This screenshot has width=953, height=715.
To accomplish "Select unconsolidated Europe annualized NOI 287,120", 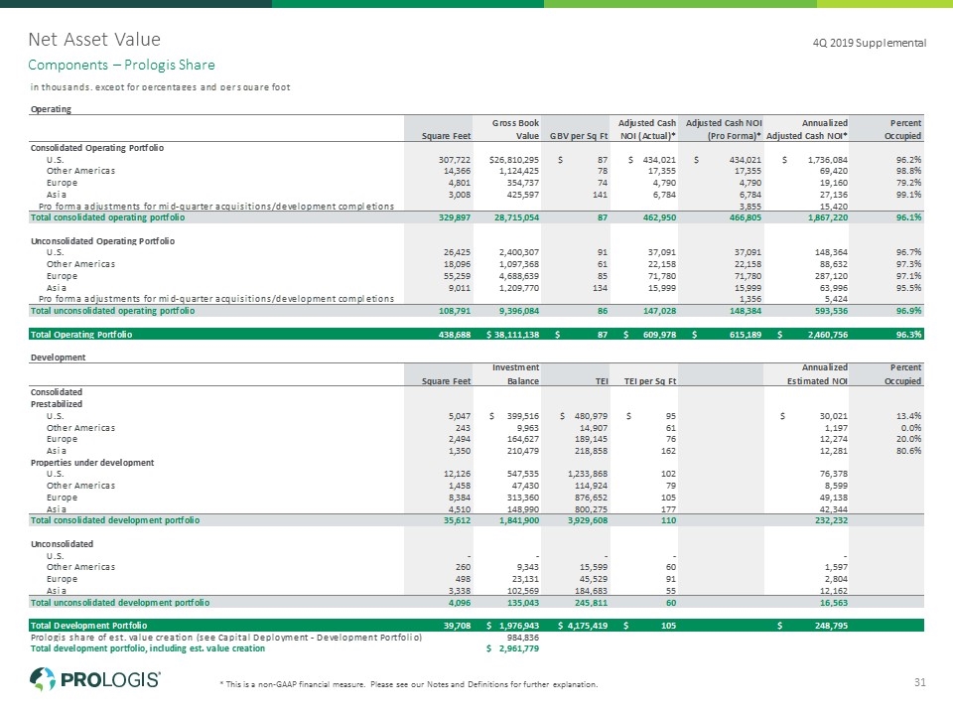I will (831, 276).
